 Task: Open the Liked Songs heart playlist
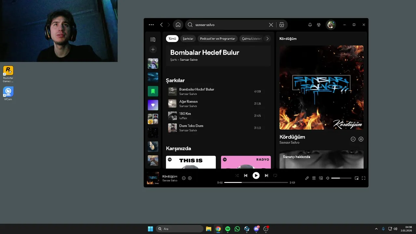pyautogui.click(x=153, y=105)
